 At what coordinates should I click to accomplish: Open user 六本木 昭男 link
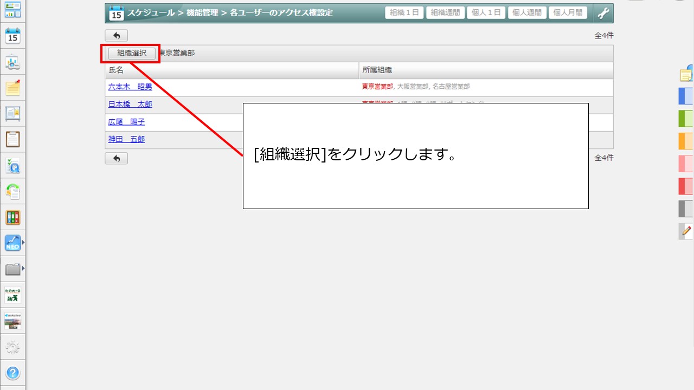[130, 87]
